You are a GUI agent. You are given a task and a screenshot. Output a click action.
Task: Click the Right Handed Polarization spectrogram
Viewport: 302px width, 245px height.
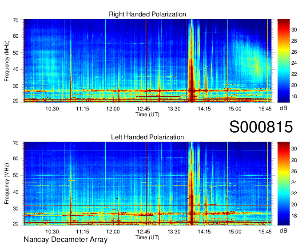[147, 61]
